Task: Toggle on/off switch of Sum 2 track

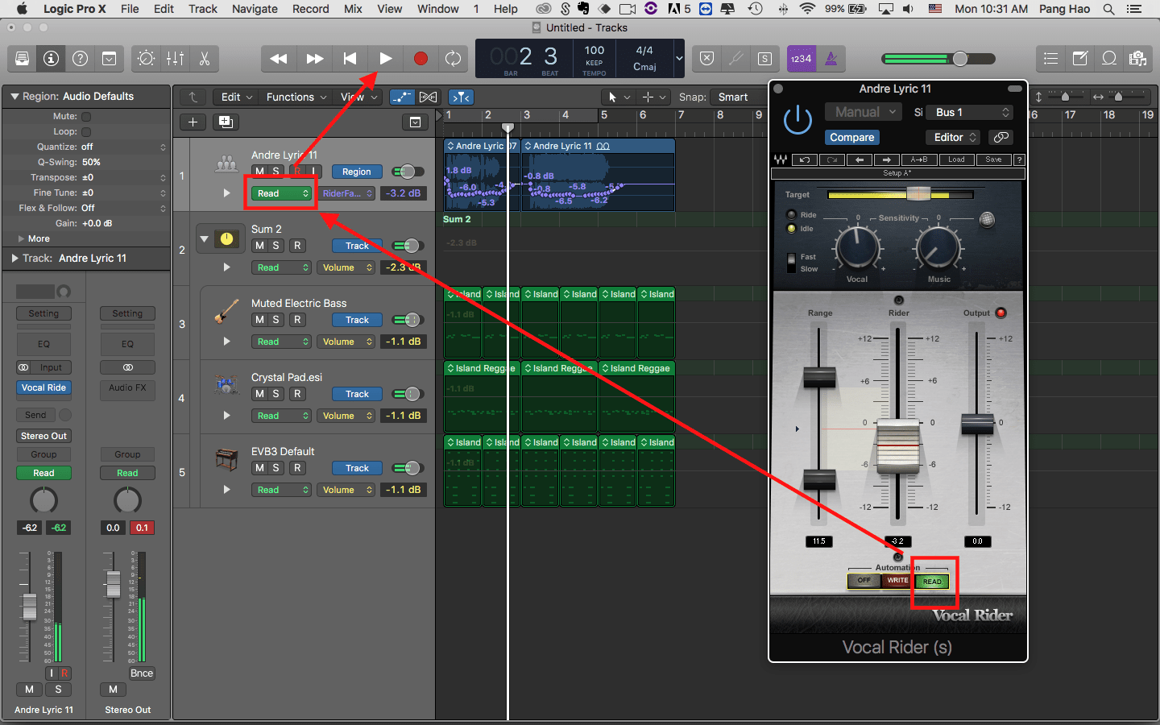Action: [x=408, y=246]
